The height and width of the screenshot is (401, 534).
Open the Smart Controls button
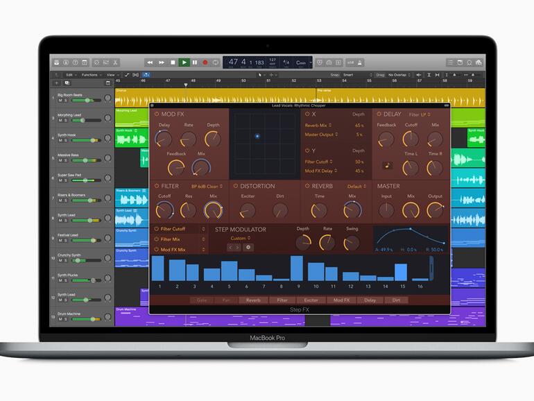point(96,62)
